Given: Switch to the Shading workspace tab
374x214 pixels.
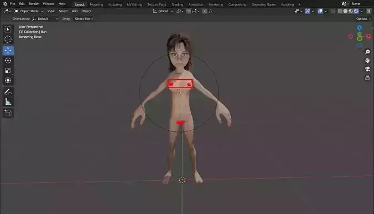Looking at the screenshot, I should pyautogui.click(x=177, y=4).
